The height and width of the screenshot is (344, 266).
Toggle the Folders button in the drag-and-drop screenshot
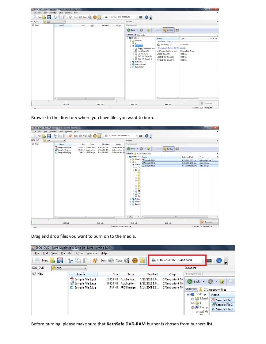pyautogui.click(x=168, y=149)
